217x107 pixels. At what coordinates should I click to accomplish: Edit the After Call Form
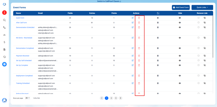click(133, 22)
